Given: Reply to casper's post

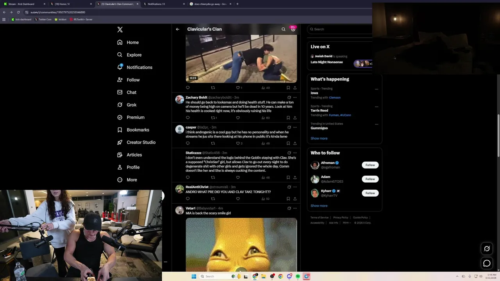Looking at the screenshot, I should pyautogui.click(x=187, y=143).
